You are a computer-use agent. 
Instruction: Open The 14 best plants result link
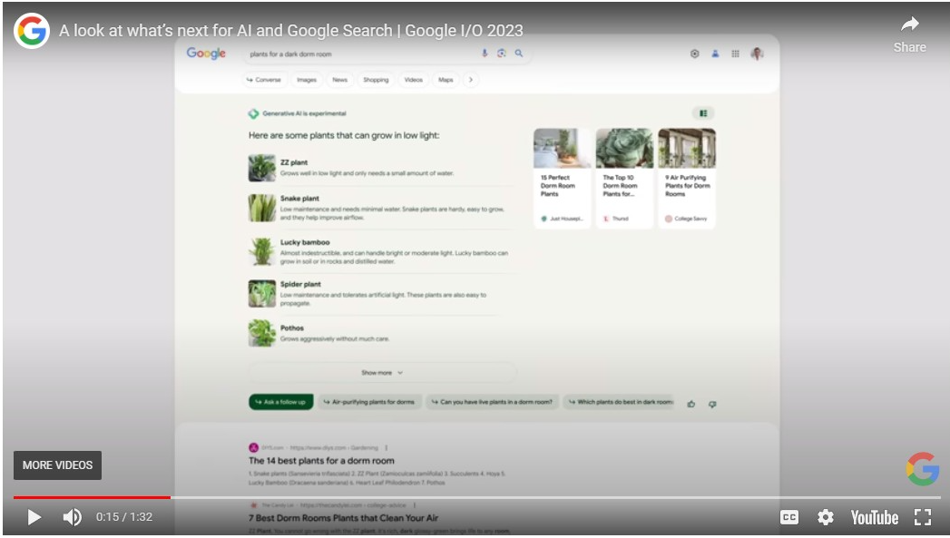coord(321,461)
